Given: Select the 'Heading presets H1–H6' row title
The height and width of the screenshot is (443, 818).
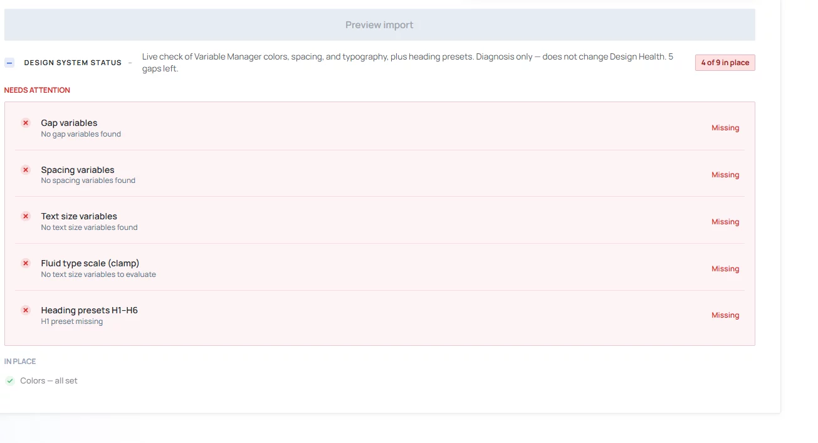Looking at the screenshot, I should [89, 310].
